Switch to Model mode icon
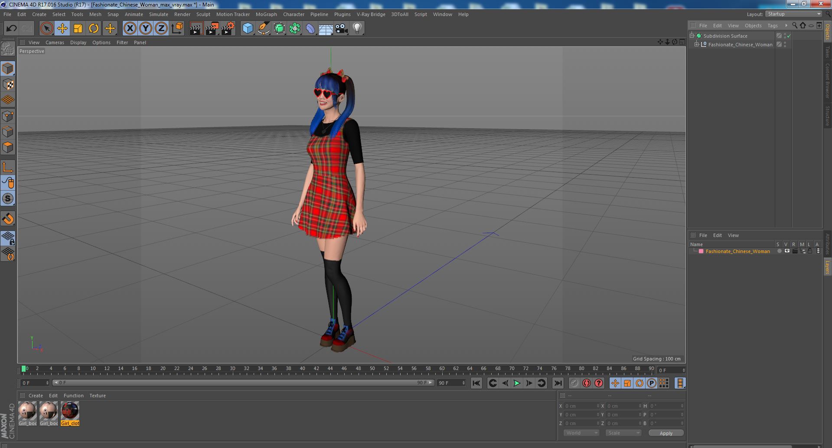Image resolution: width=832 pixels, height=448 pixels. (8, 68)
